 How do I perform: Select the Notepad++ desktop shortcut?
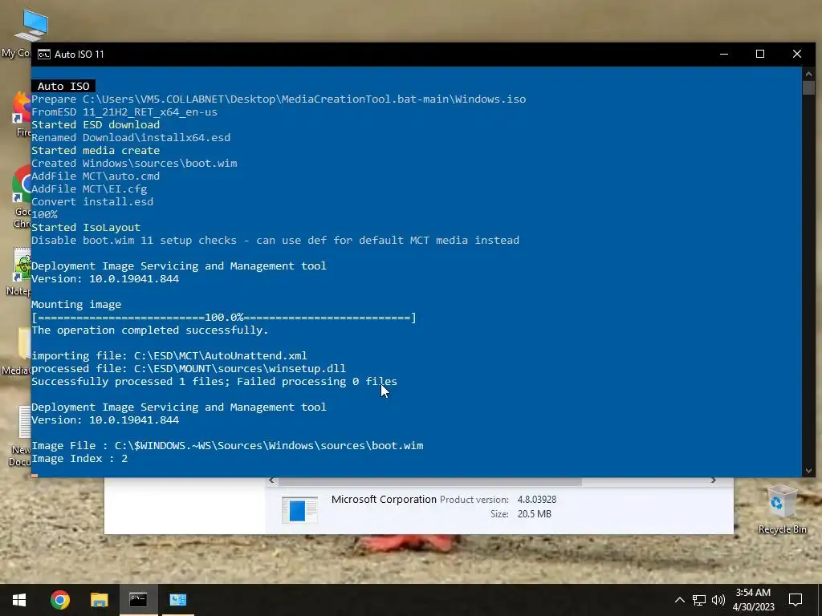tap(21, 273)
